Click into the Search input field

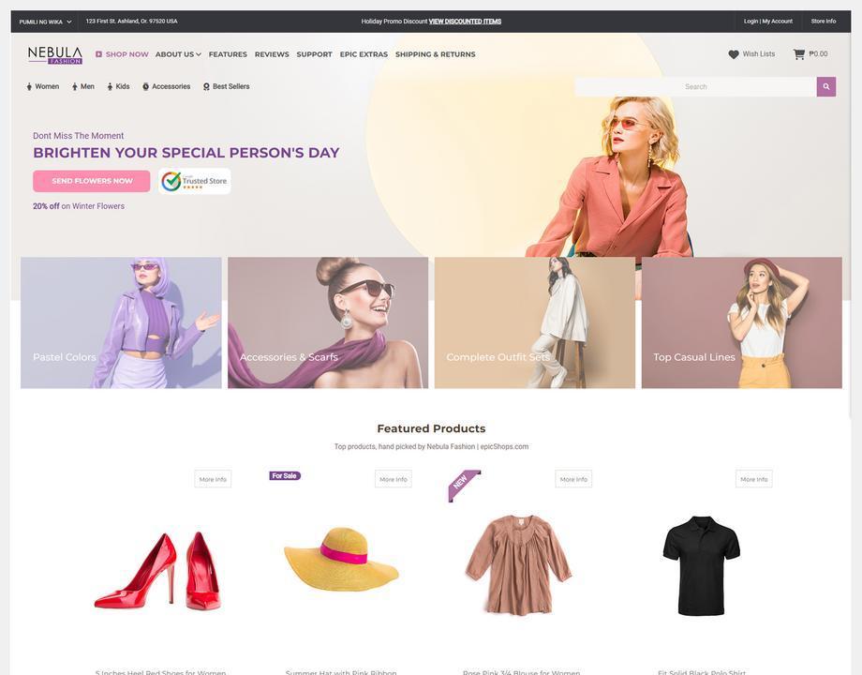click(695, 86)
